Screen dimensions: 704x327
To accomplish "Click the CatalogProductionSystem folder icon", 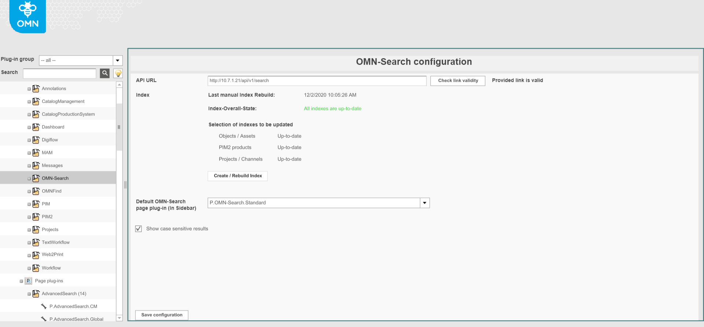I will pos(36,114).
